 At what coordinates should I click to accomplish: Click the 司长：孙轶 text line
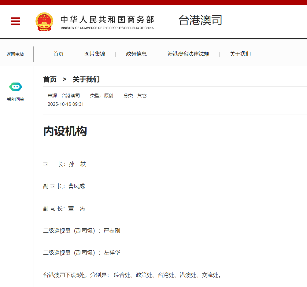coord(65,164)
